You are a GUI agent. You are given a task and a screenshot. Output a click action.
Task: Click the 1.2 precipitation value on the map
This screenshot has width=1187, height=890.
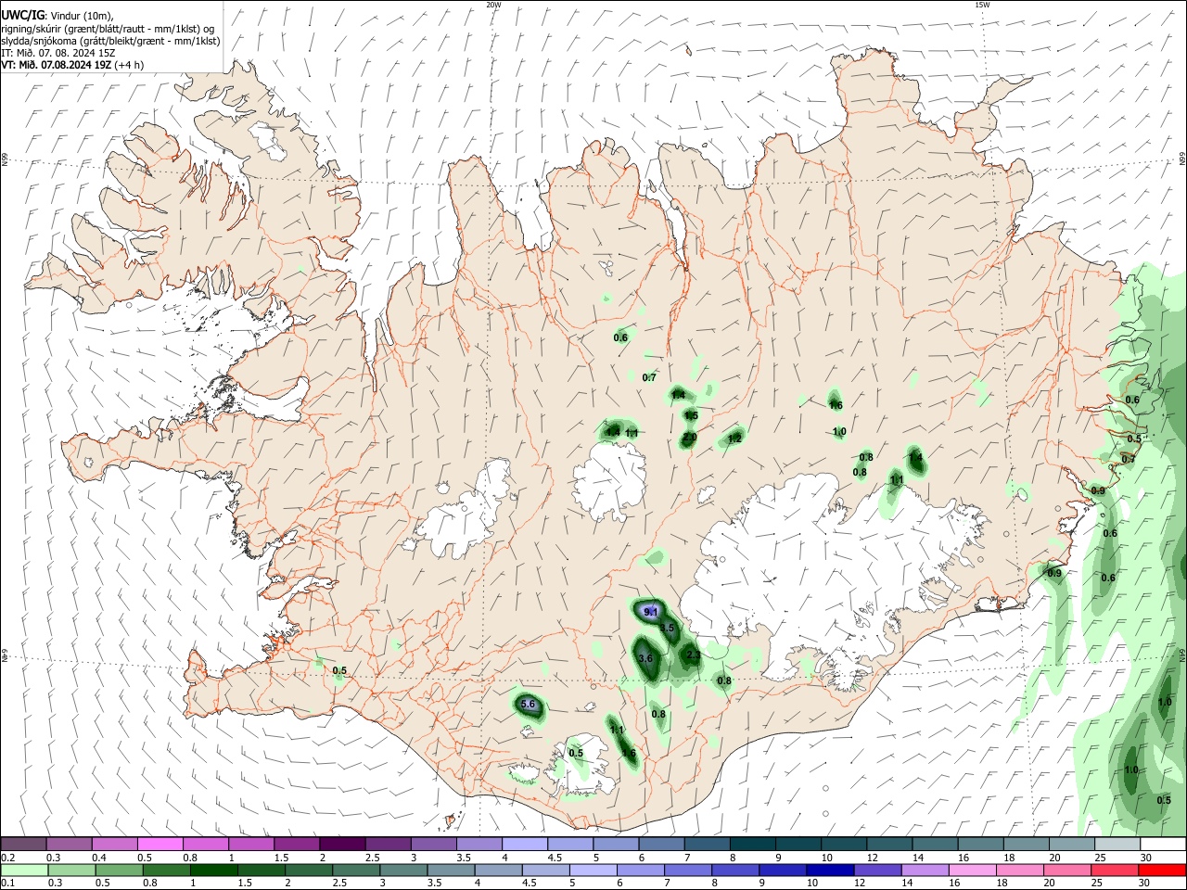[734, 439]
